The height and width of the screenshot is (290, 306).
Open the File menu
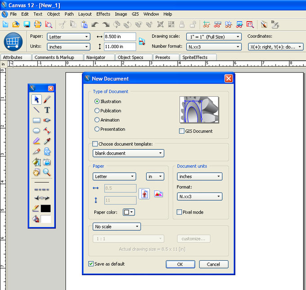(13, 14)
